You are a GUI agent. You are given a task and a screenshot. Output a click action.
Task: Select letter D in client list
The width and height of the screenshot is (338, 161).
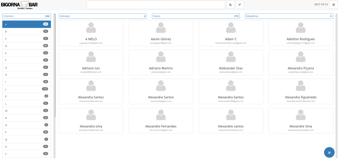27,46
